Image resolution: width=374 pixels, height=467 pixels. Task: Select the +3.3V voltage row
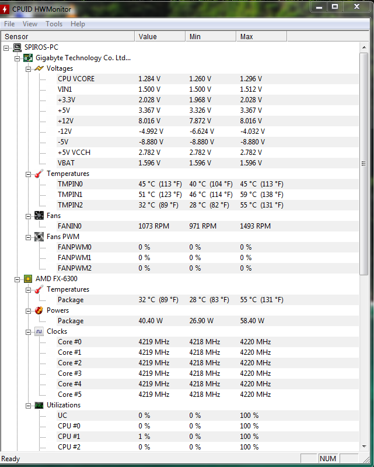click(208, 100)
